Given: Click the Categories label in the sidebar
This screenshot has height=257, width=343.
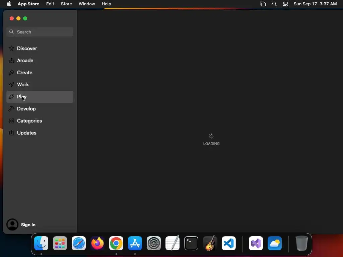Looking at the screenshot, I should [29, 120].
